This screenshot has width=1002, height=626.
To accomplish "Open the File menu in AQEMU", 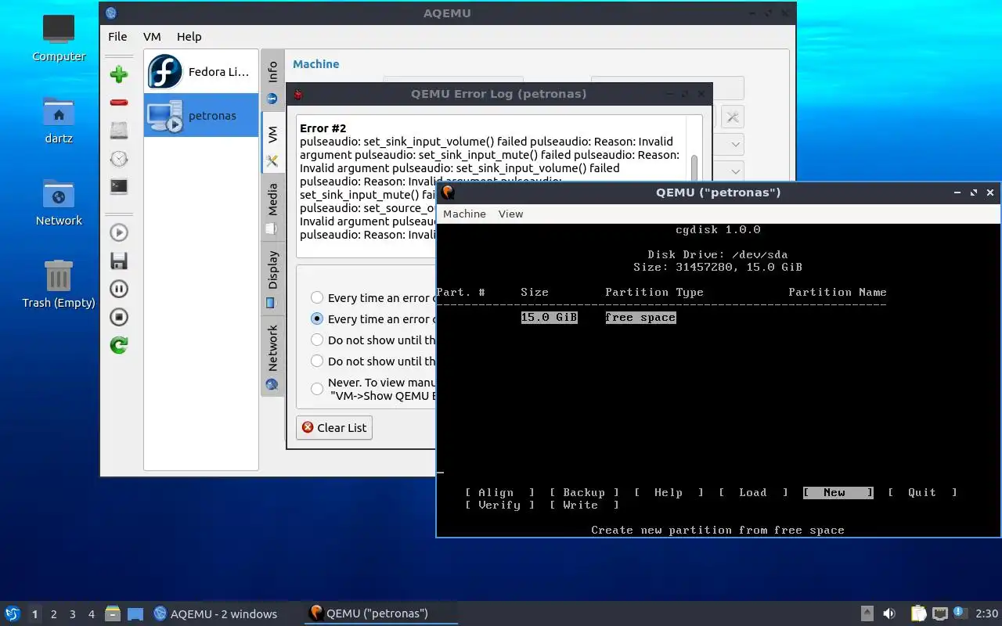I will pos(117,36).
